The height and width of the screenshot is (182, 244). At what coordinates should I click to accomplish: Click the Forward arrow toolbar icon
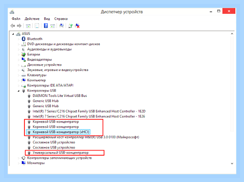pos(19,26)
